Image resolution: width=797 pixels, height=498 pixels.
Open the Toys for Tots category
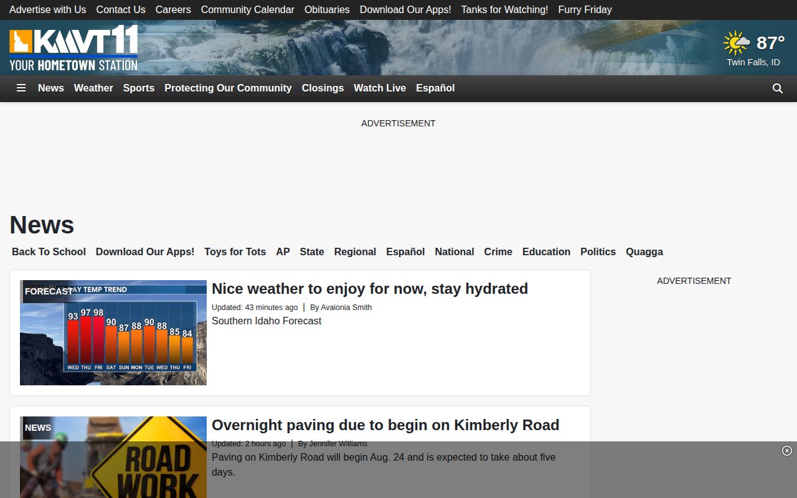coord(235,251)
